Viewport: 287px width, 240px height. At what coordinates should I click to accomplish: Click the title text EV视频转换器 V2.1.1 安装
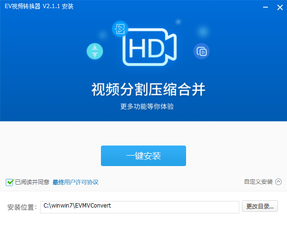click(x=39, y=6)
